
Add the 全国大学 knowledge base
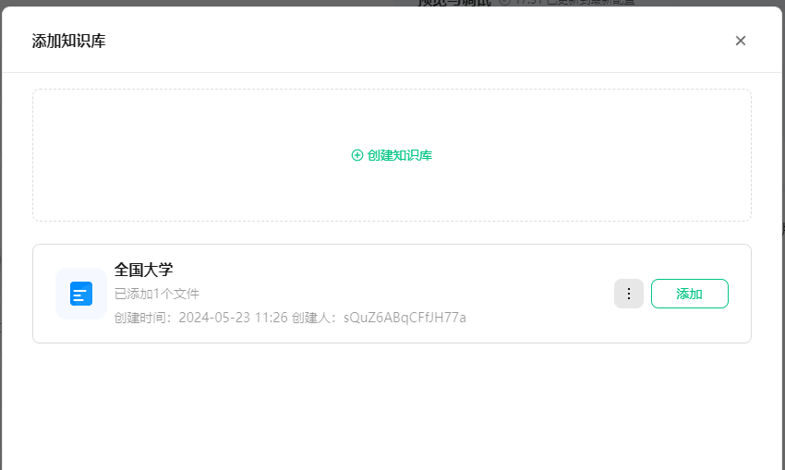(689, 294)
